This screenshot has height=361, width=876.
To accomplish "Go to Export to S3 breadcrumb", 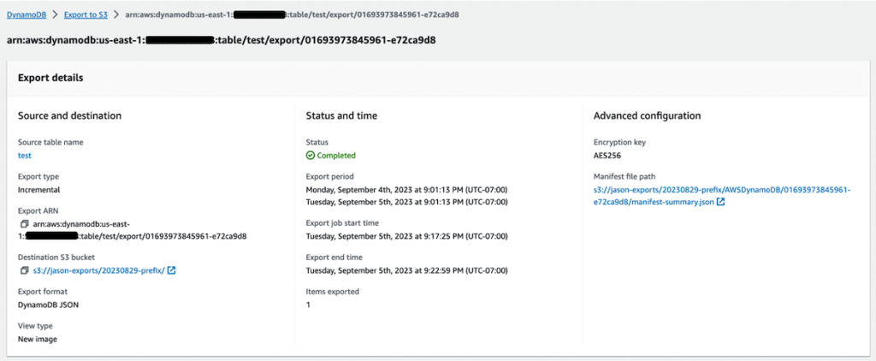I will (x=86, y=15).
